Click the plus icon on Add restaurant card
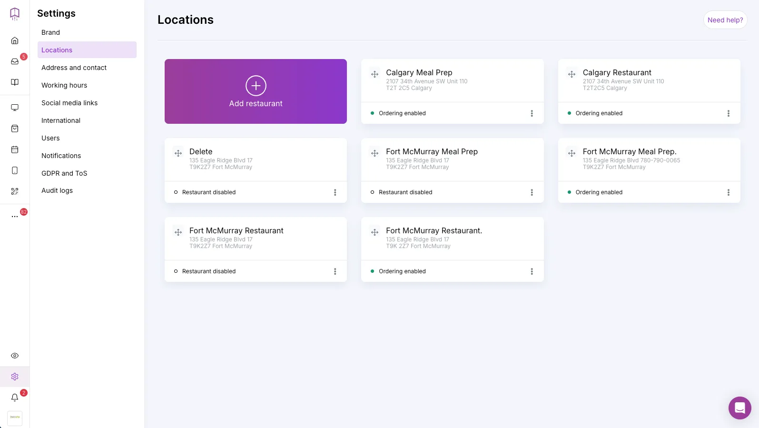The image size is (759, 428). [256, 86]
